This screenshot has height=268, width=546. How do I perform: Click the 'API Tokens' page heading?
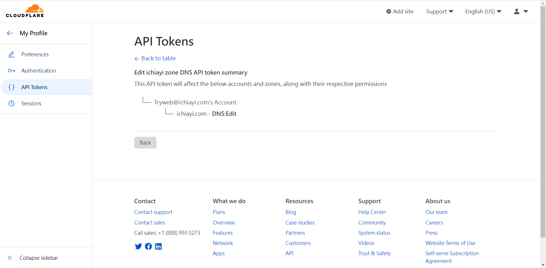pos(164,42)
